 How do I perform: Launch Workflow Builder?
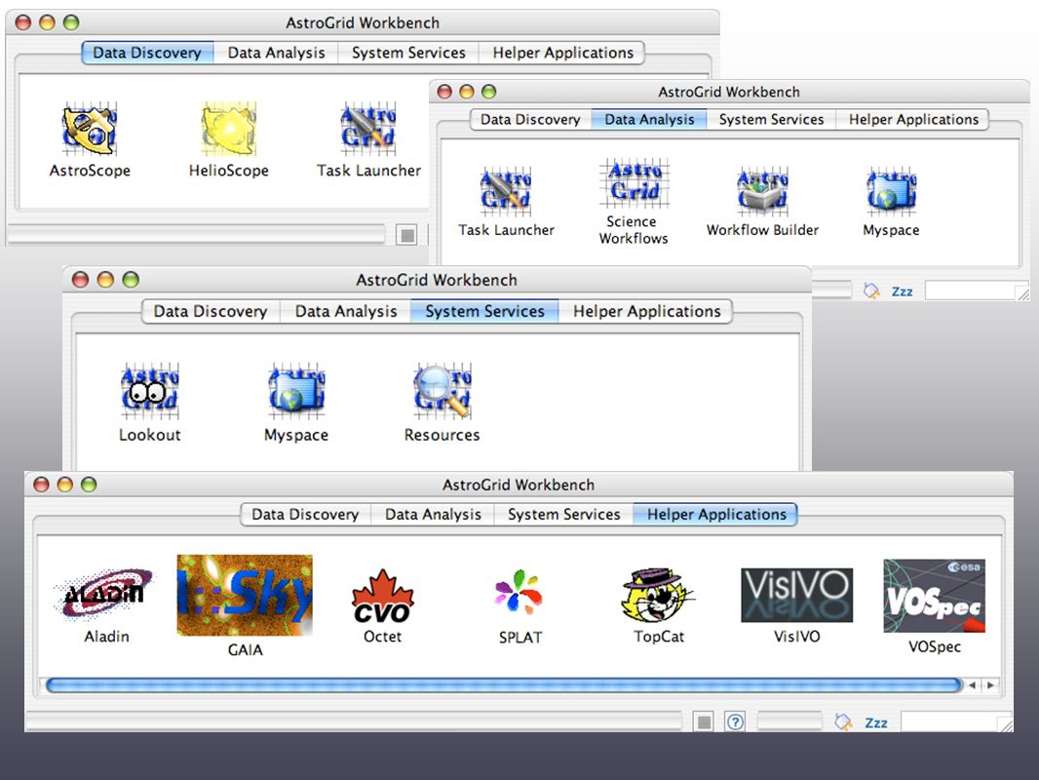click(763, 191)
